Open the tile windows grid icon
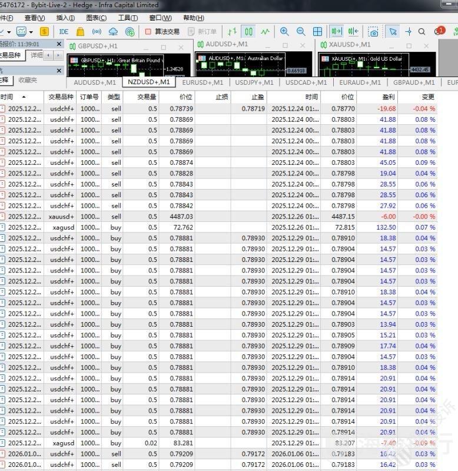This screenshot has height=471, width=458. 317,31
